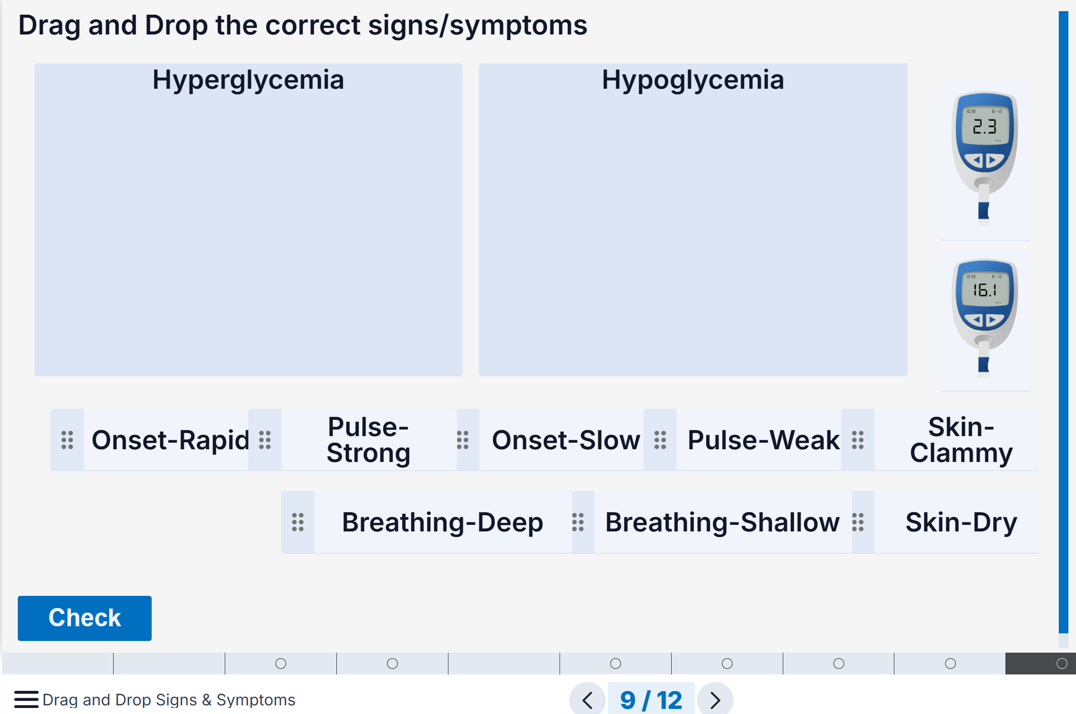This screenshot has width=1076, height=714.
Task: Jump to the last progress bar segment
Action: click(x=1040, y=663)
